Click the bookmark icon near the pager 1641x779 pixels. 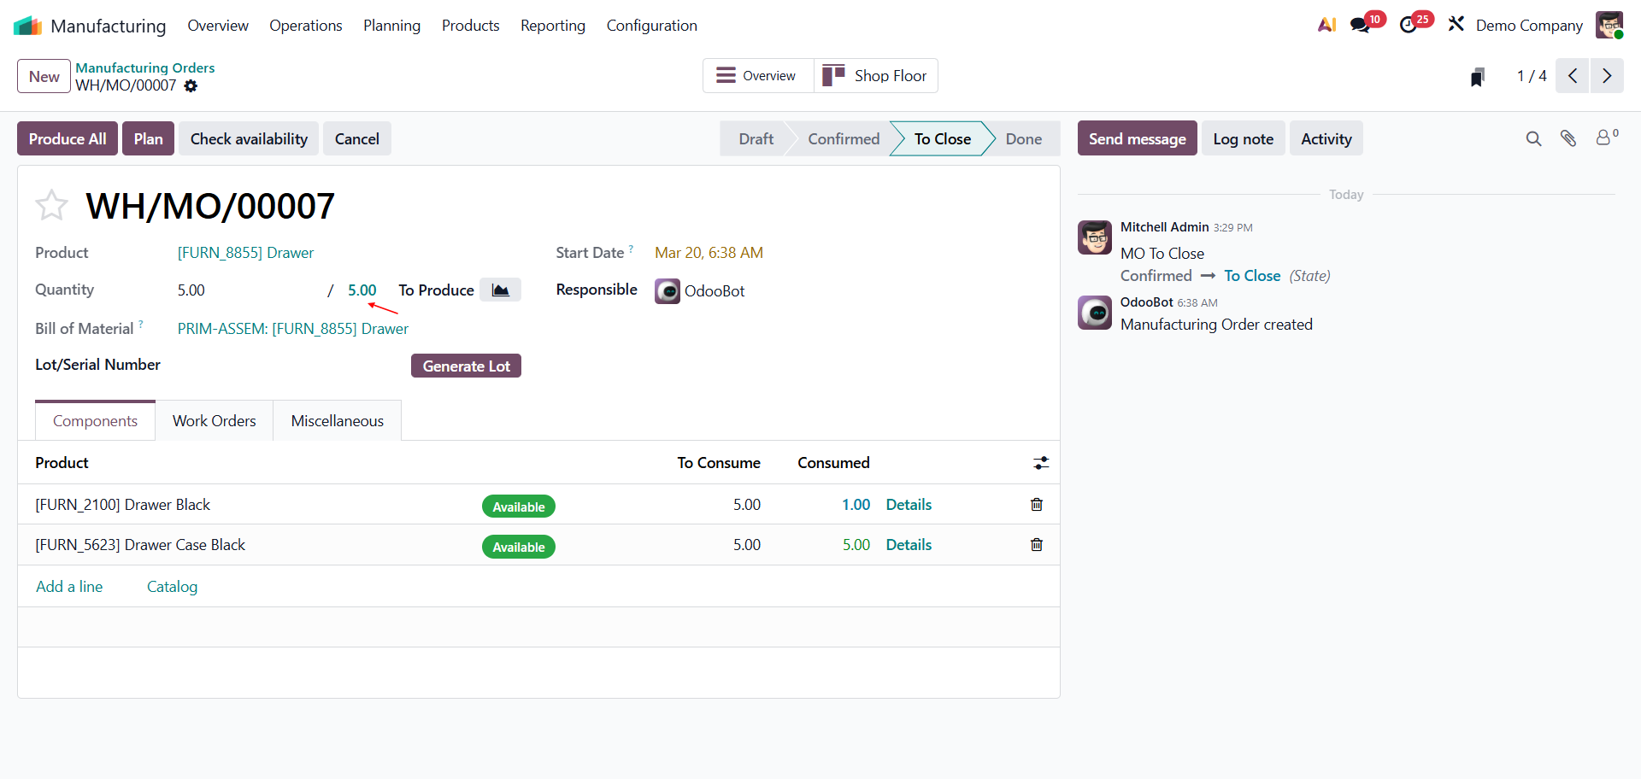click(1477, 77)
